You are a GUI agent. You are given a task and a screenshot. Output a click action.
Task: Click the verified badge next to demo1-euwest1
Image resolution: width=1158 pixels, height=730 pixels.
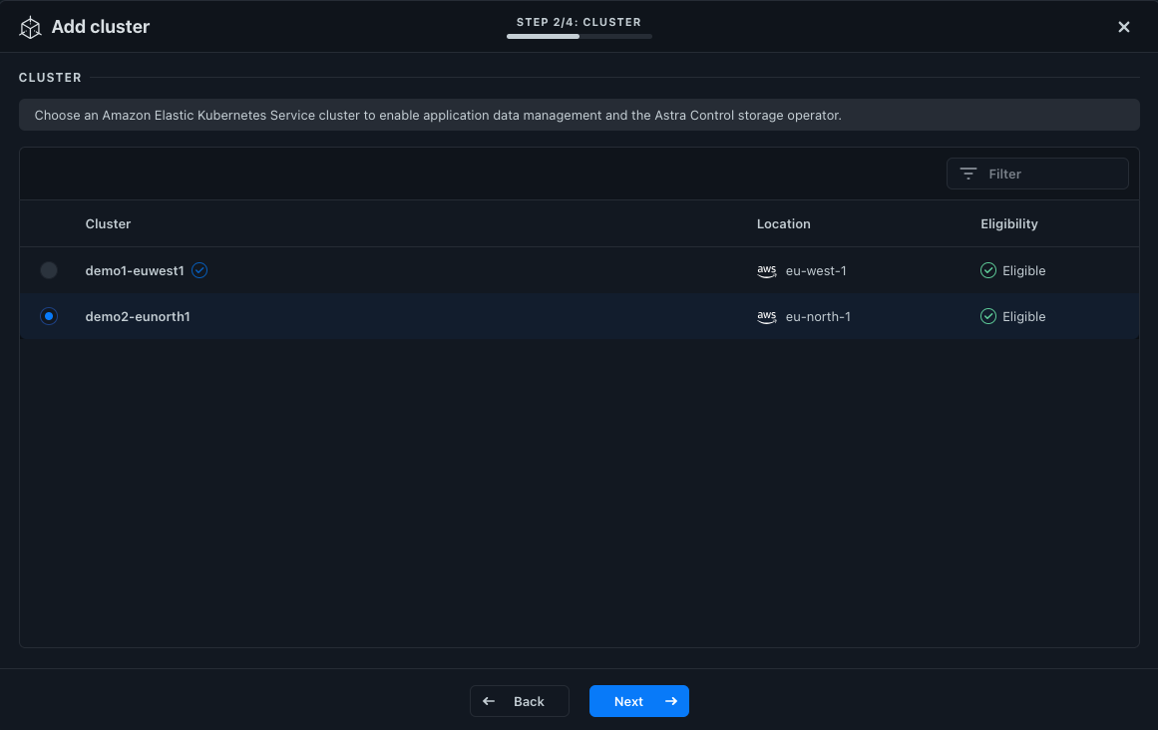pos(199,270)
